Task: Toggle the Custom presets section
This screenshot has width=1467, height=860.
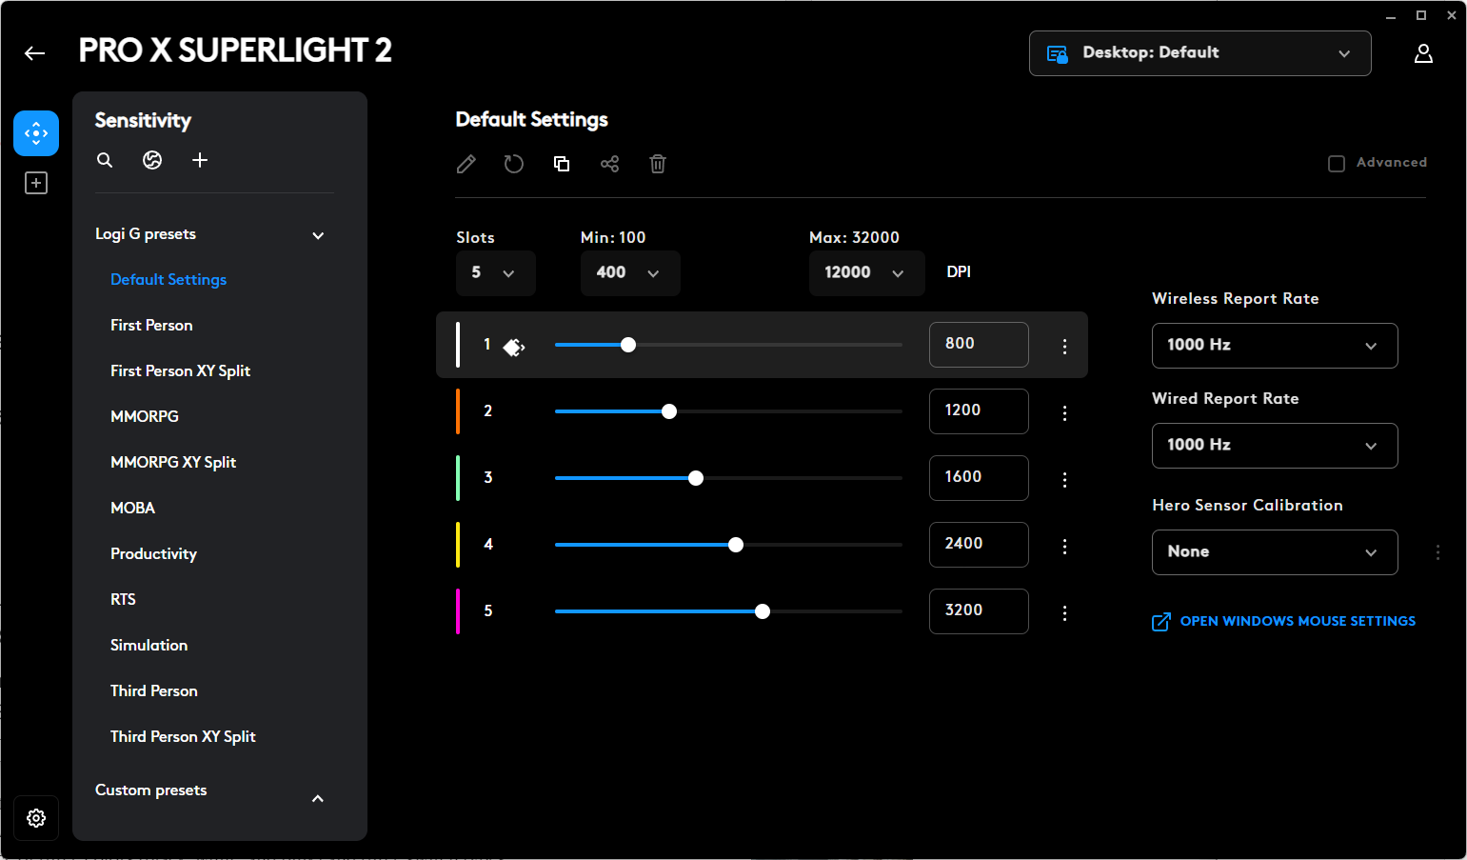Action: click(318, 798)
